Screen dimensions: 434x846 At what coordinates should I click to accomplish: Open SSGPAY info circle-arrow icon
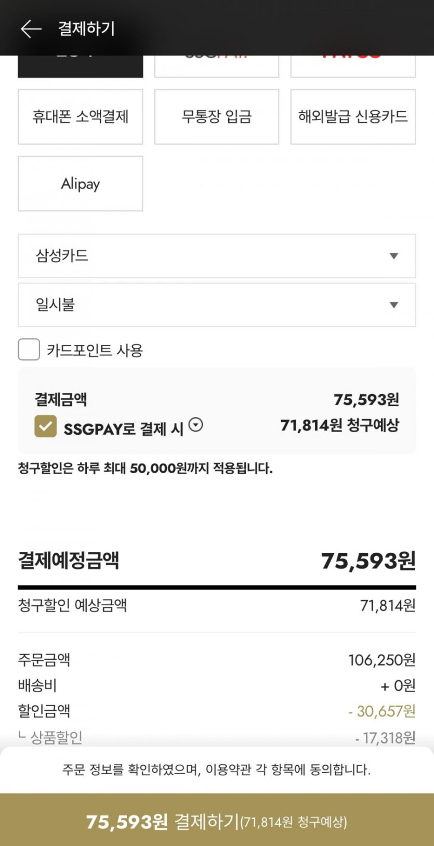195,425
